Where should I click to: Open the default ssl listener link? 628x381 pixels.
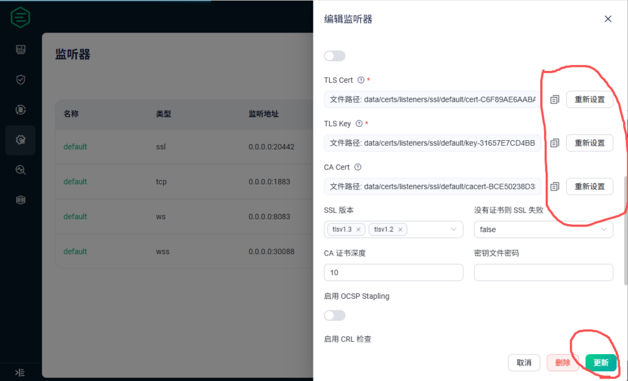[x=75, y=147]
